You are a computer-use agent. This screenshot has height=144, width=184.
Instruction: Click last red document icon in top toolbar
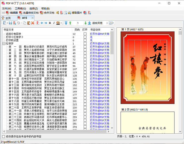tap(89, 13)
